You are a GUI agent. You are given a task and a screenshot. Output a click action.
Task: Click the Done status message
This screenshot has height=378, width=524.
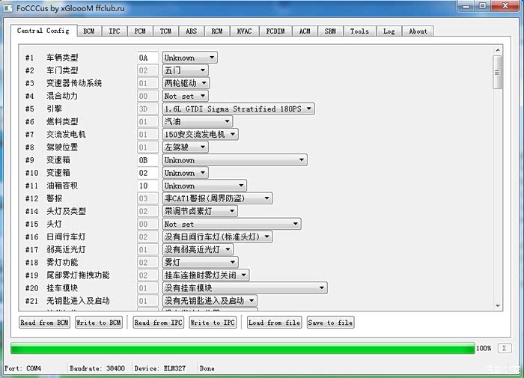pyautogui.click(x=207, y=368)
